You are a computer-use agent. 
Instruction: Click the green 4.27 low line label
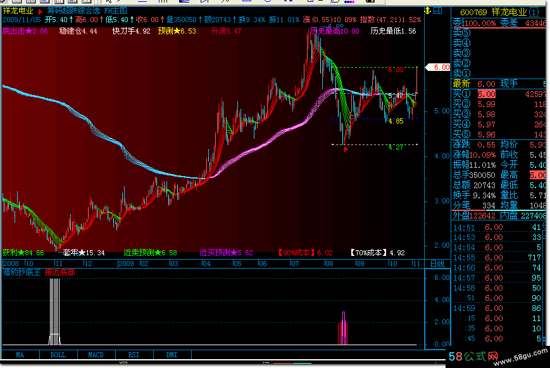(x=396, y=147)
